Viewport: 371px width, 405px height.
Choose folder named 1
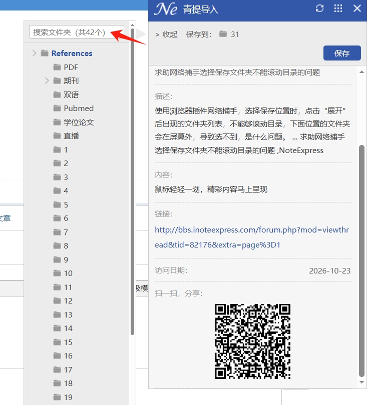point(66,149)
